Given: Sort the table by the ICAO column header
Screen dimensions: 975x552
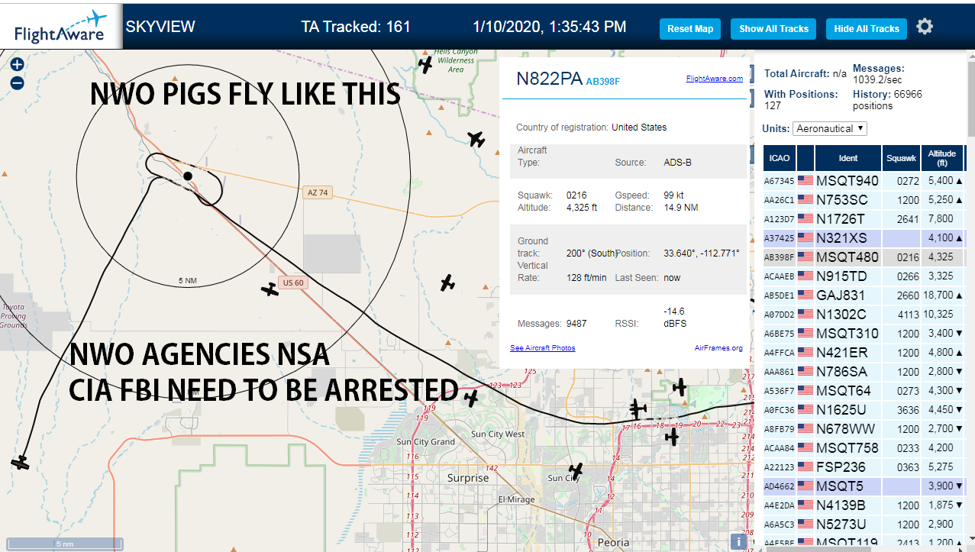Looking at the screenshot, I should pyautogui.click(x=780, y=158).
